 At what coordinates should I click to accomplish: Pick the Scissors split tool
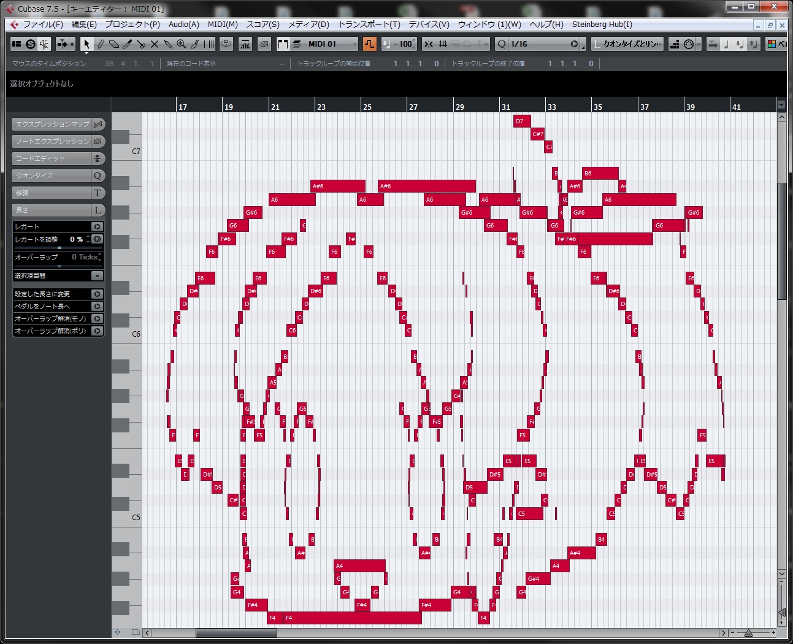point(141,44)
